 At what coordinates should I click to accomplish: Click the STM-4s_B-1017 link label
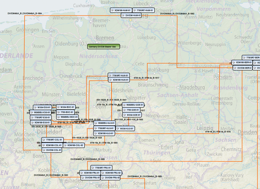point(146,78)
